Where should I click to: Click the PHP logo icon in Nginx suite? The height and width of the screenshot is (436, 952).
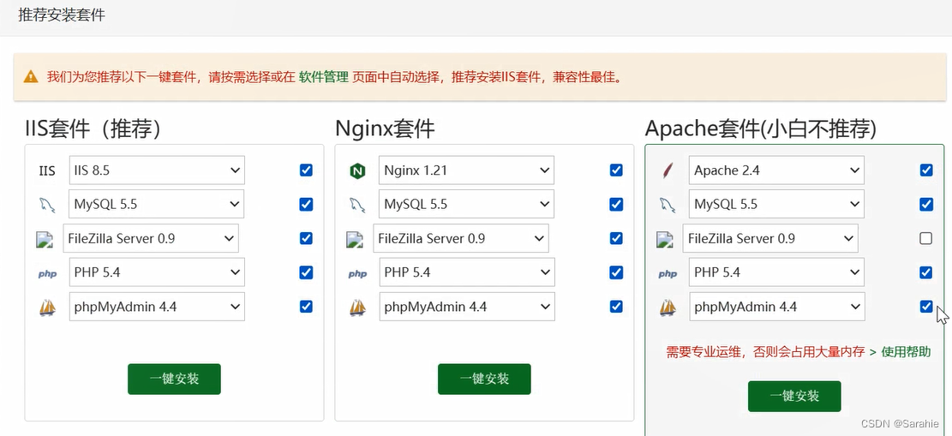tap(357, 274)
